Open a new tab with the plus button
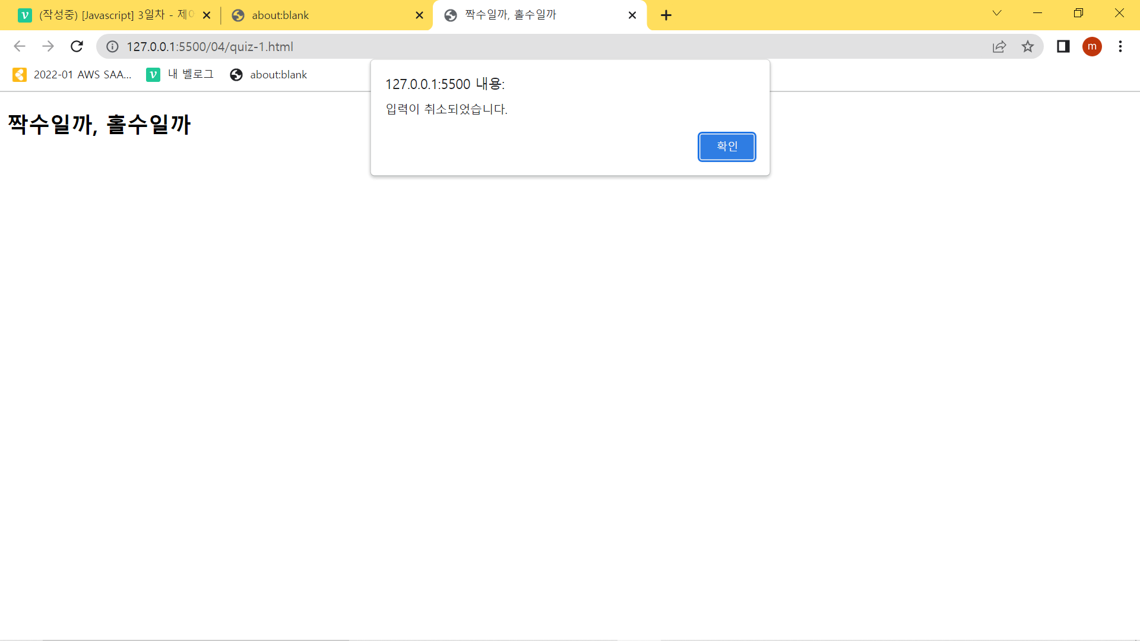This screenshot has height=641, width=1140. tap(666, 15)
